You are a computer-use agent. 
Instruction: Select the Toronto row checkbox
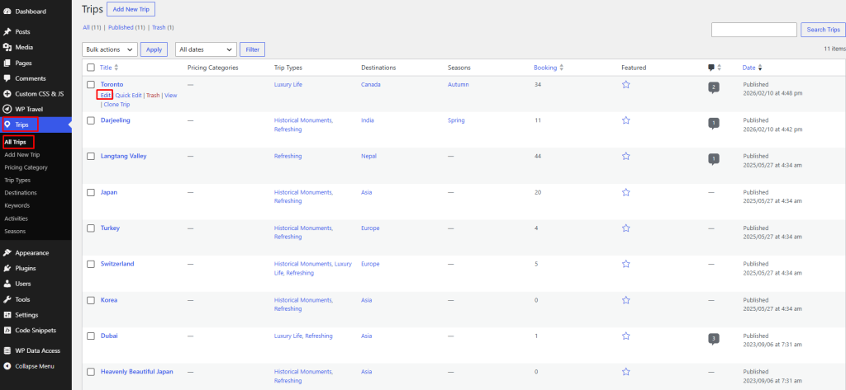click(91, 85)
